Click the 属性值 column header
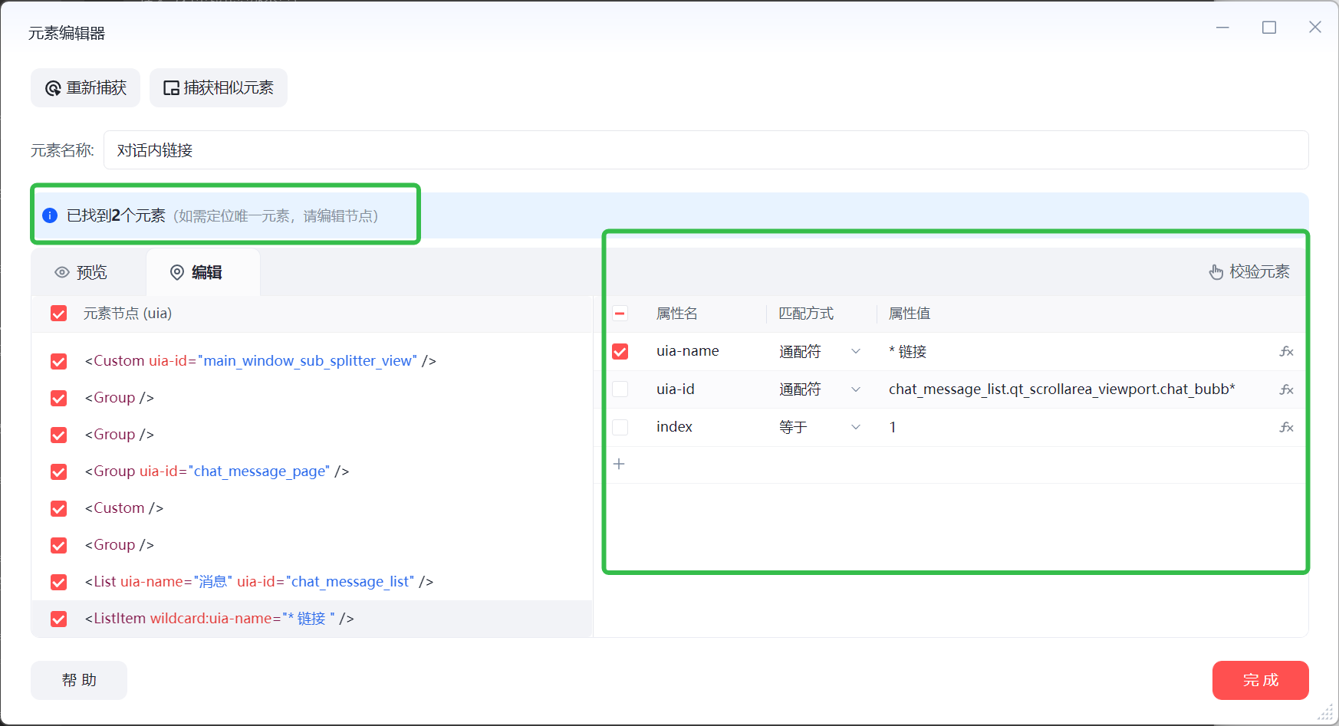 910,314
